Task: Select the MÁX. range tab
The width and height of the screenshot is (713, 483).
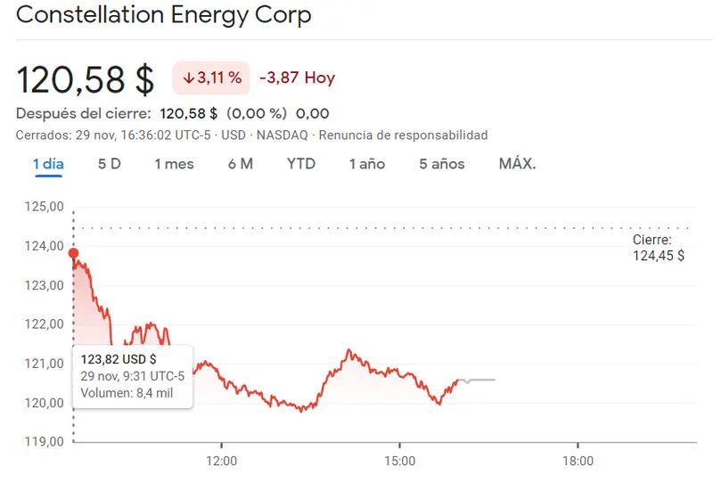Action: pyautogui.click(x=517, y=164)
